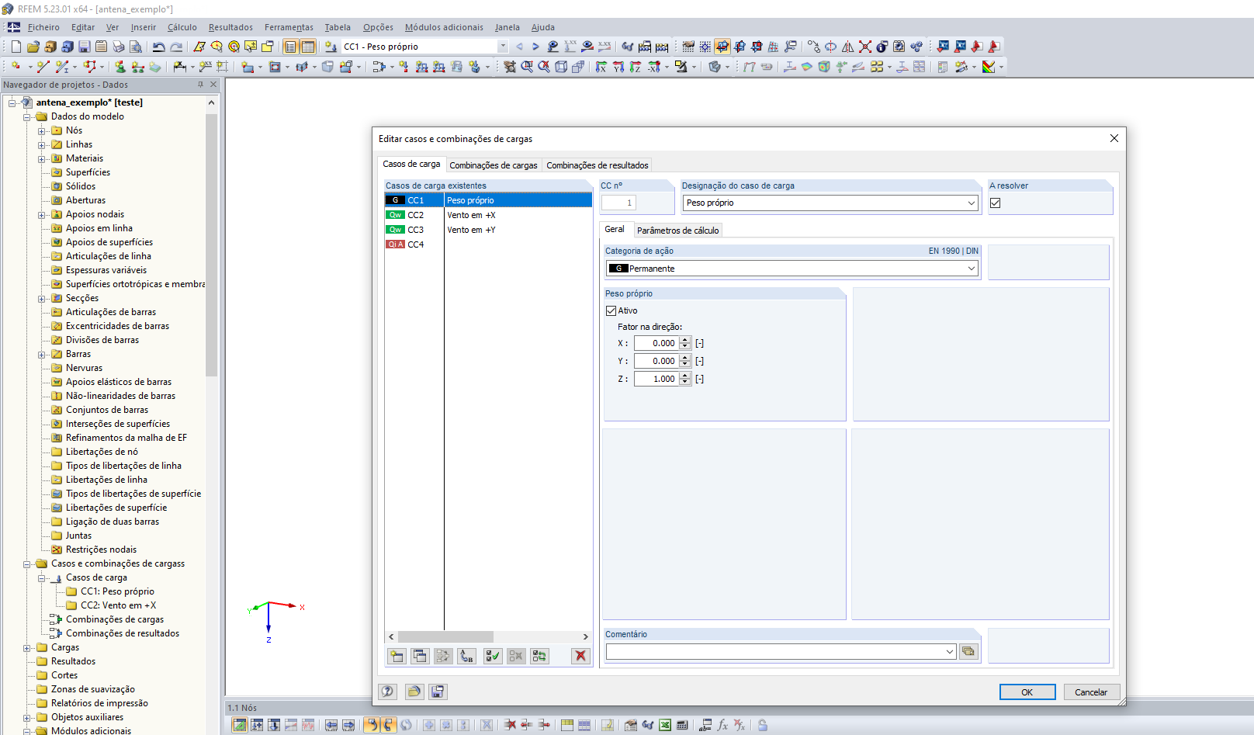Select 'CC1: Peso próprio' in navigator

point(117,591)
